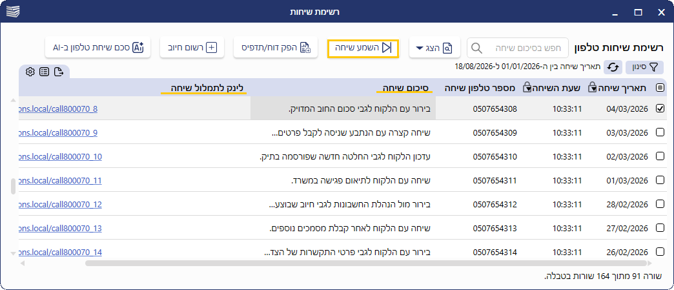
Task: Open the generate report/print (הפק דוח/תדפיס) button
Action: [276, 48]
